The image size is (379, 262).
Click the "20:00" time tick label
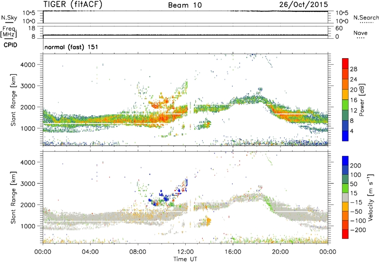280,252
